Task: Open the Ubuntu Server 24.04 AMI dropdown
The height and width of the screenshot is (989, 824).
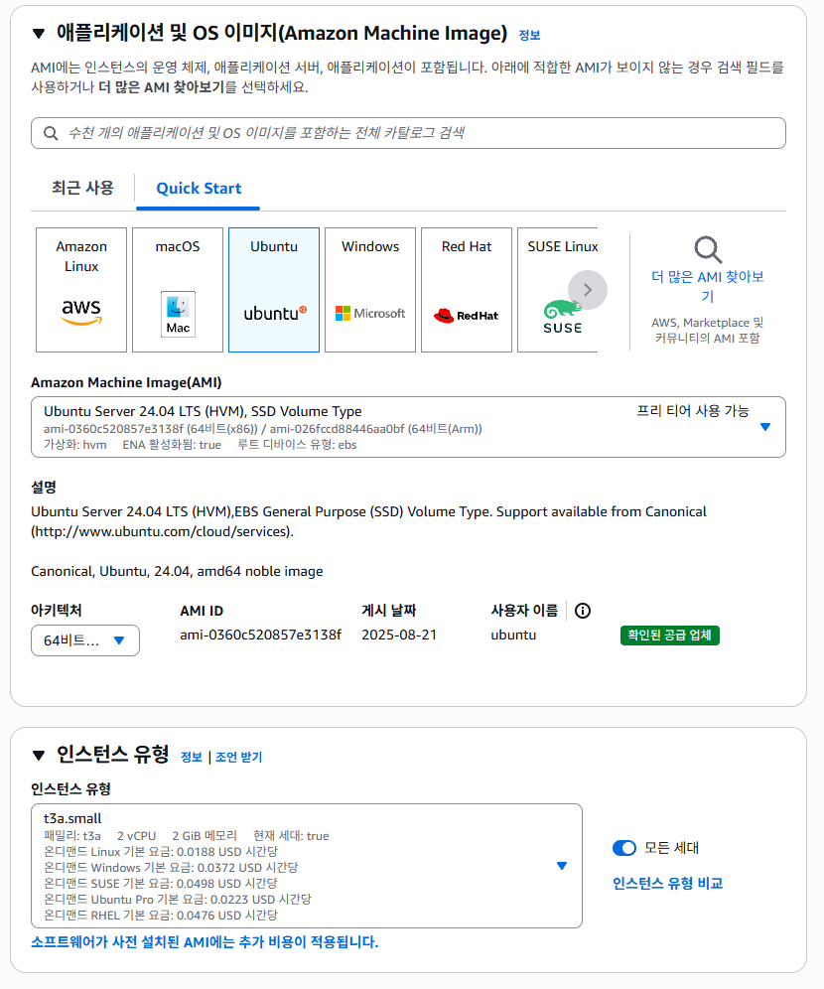Action: tap(764, 426)
